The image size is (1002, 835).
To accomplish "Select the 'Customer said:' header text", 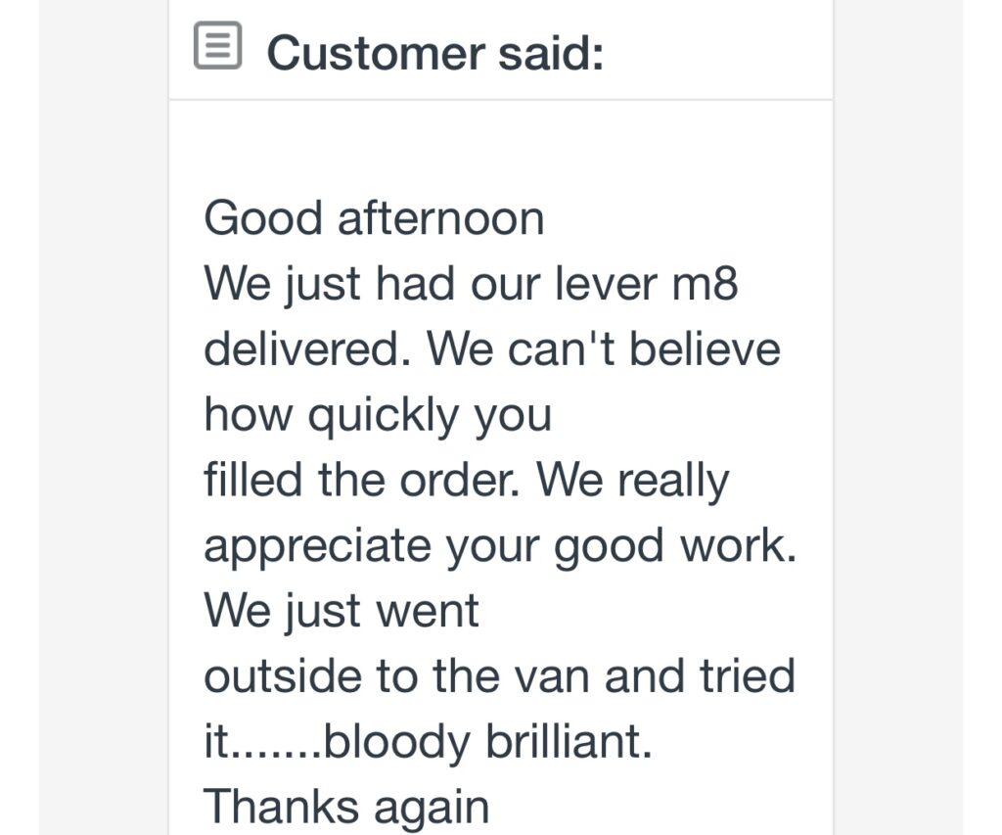I will coord(435,53).
